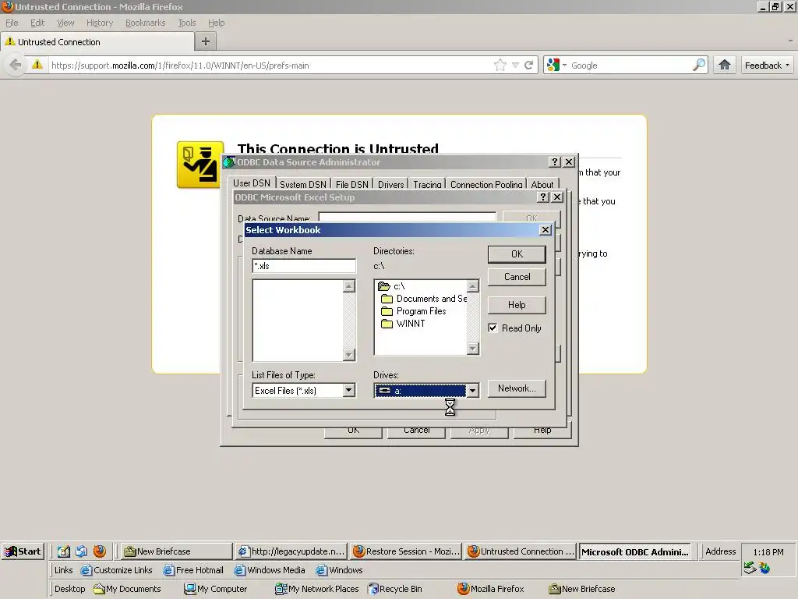Screen dimensions: 798x599
Task: Click the Google search box
Action: (x=630, y=65)
